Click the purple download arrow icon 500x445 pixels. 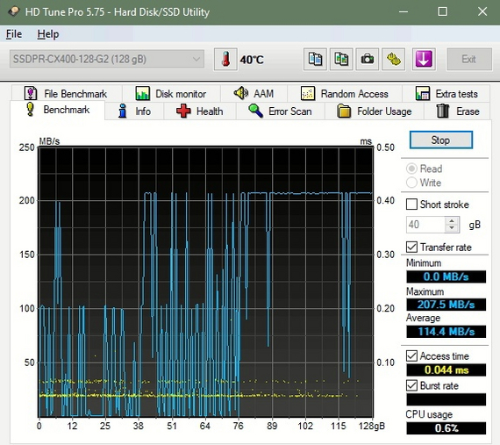click(424, 59)
